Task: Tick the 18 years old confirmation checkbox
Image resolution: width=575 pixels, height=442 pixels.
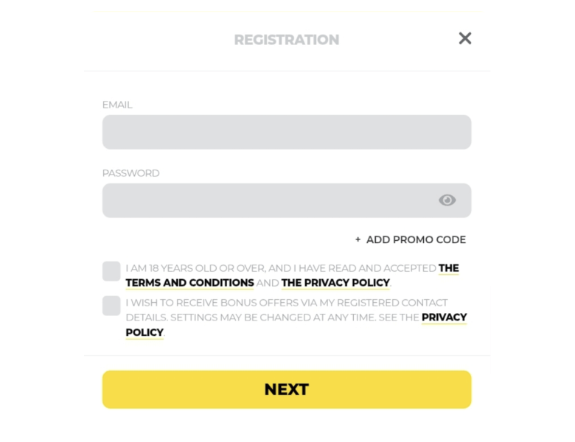Action: [x=111, y=271]
